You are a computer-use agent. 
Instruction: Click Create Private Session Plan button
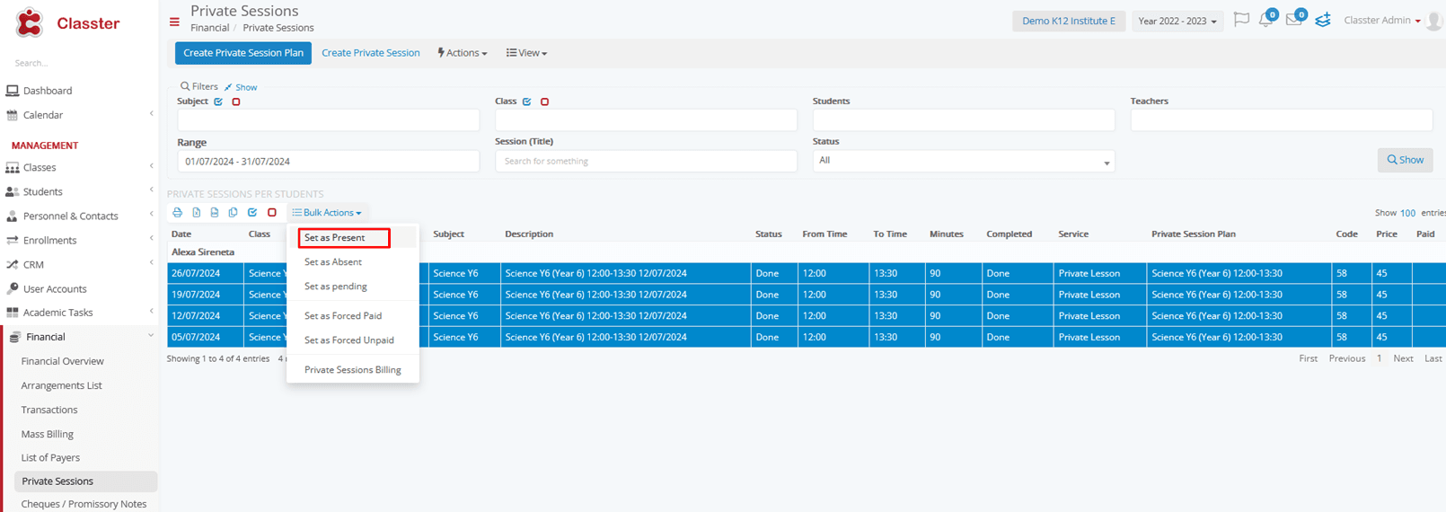(243, 53)
